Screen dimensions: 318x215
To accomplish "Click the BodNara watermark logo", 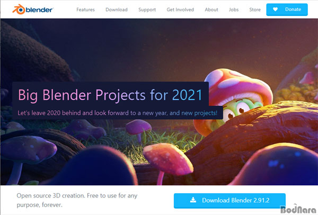I will 298,209.
